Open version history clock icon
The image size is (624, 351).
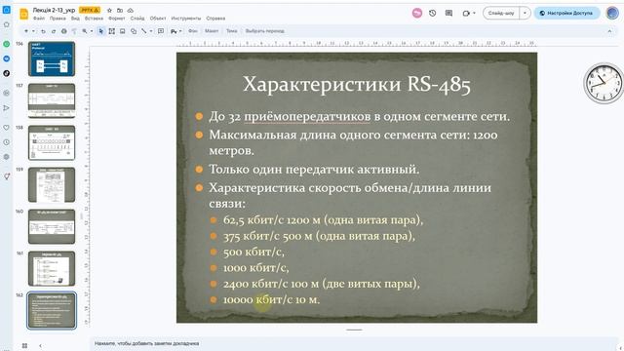pyautogui.click(x=433, y=13)
